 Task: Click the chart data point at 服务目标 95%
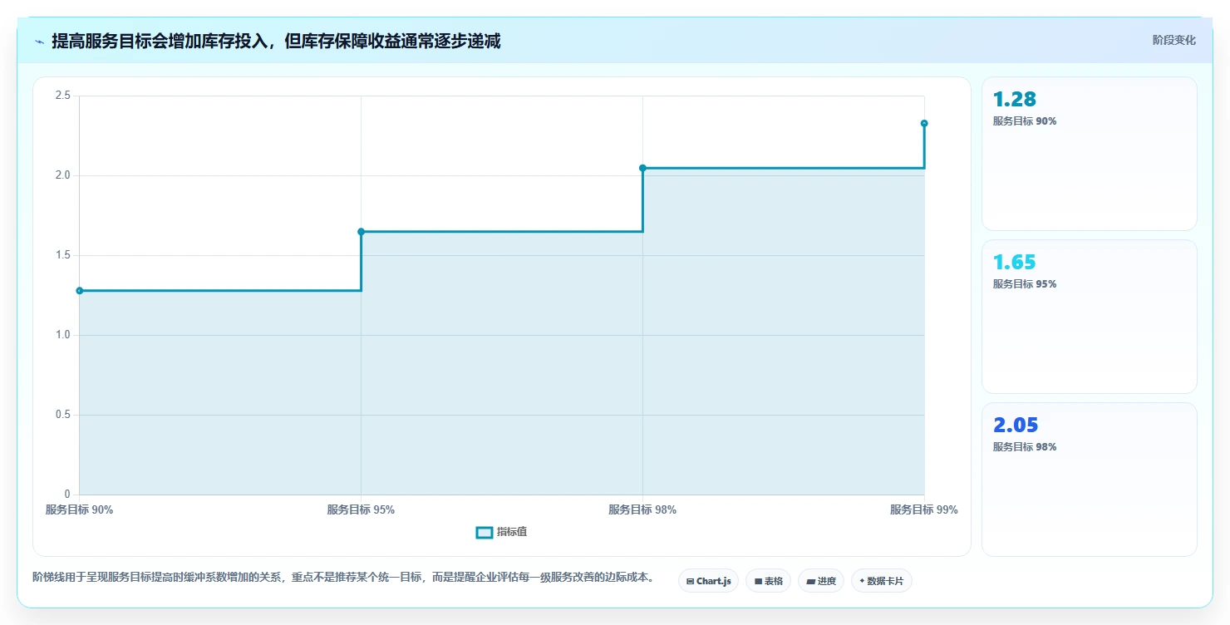point(361,232)
